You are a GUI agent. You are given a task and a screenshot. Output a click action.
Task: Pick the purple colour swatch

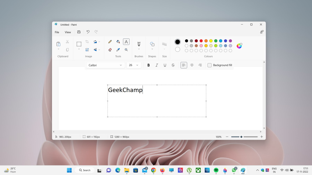[231, 41]
